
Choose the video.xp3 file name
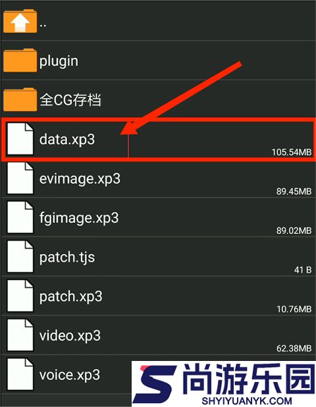pyautogui.click(x=70, y=335)
